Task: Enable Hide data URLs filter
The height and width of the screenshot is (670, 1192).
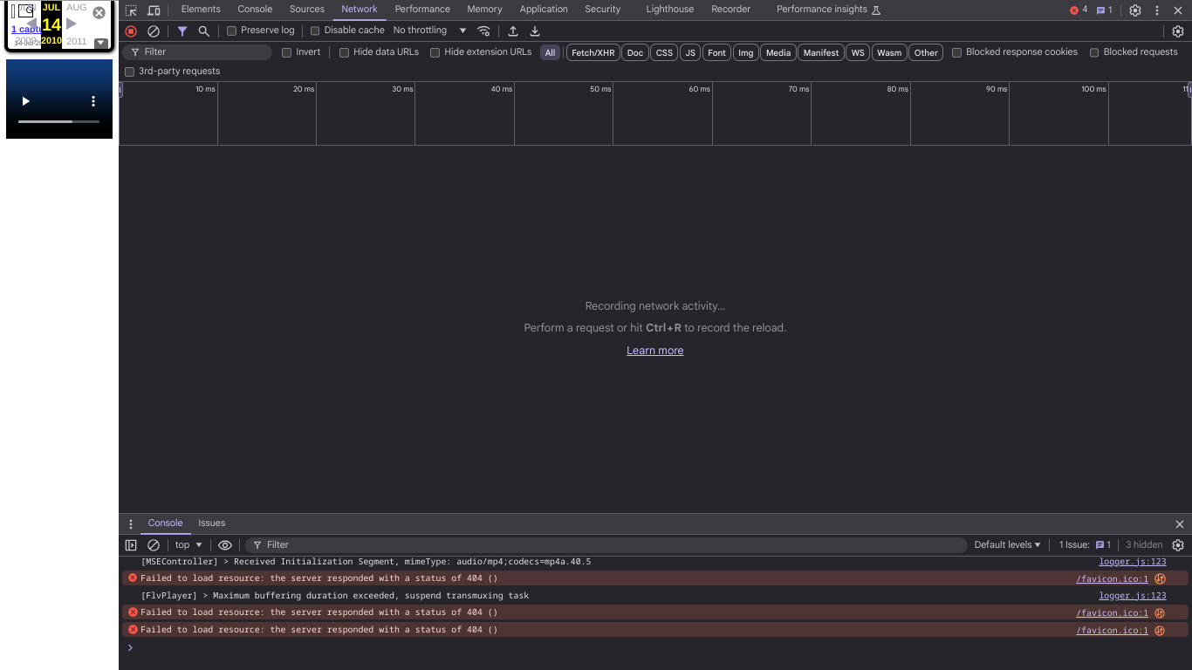Action: (x=344, y=51)
